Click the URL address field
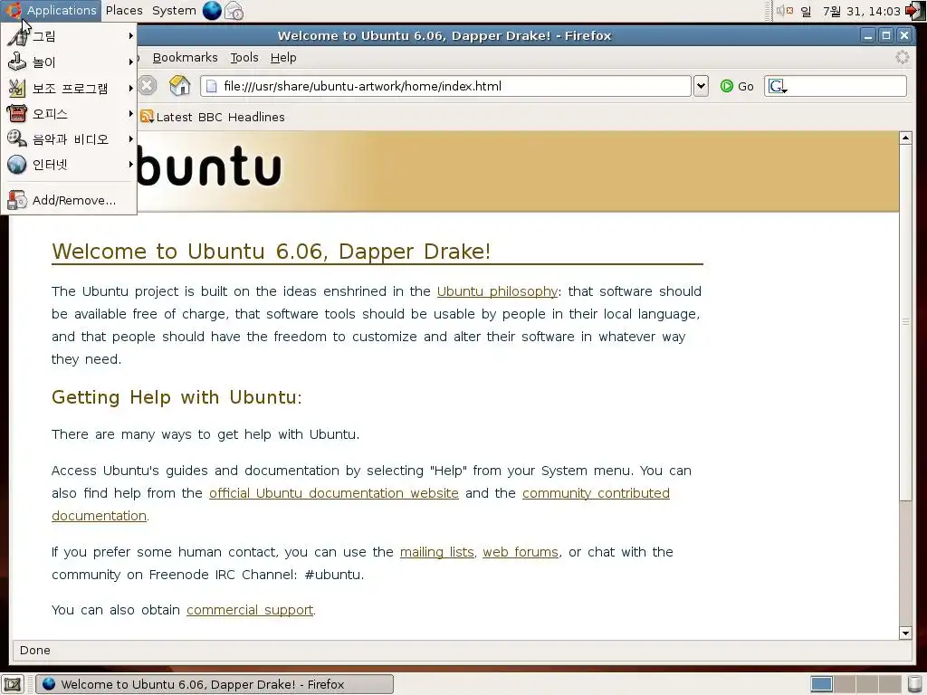 [445, 86]
